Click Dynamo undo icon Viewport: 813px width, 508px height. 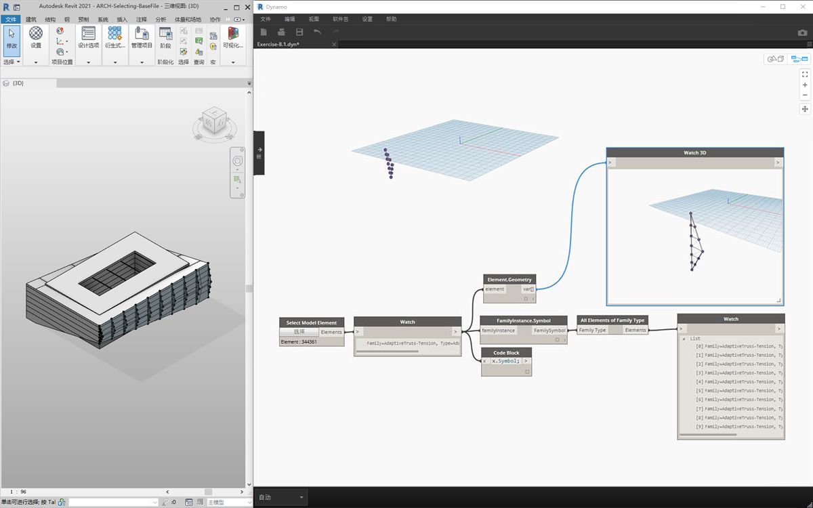[x=317, y=32]
